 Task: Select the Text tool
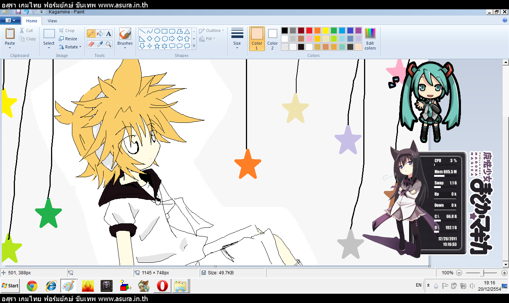pos(108,34)
